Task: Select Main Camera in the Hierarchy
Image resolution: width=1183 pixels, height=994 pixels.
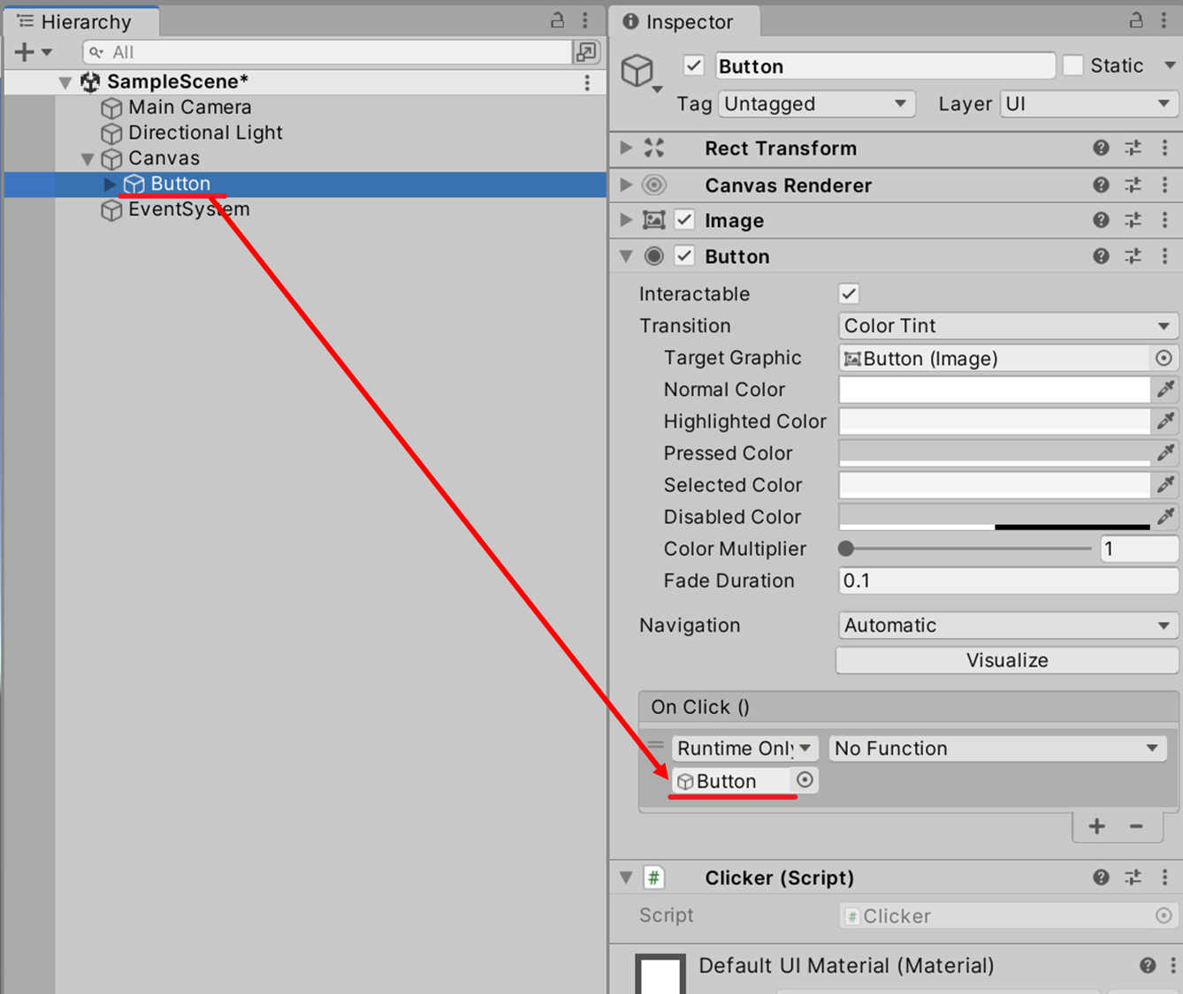Action: coord(189,107)
